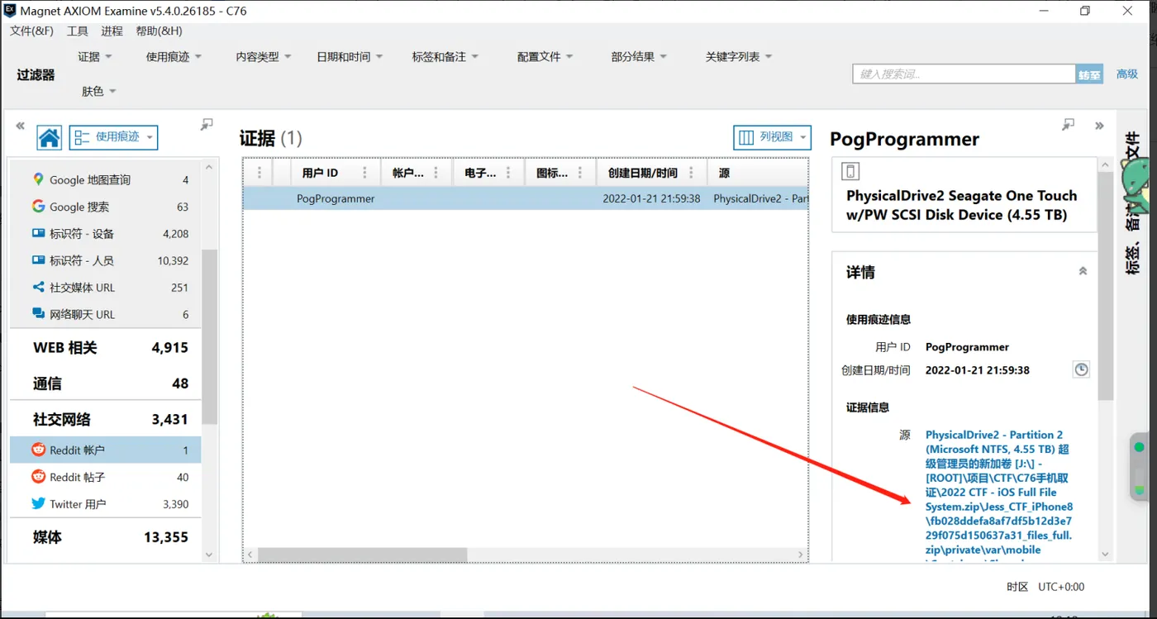Select the PogProgrammer evidence row

tap(526, 198)
